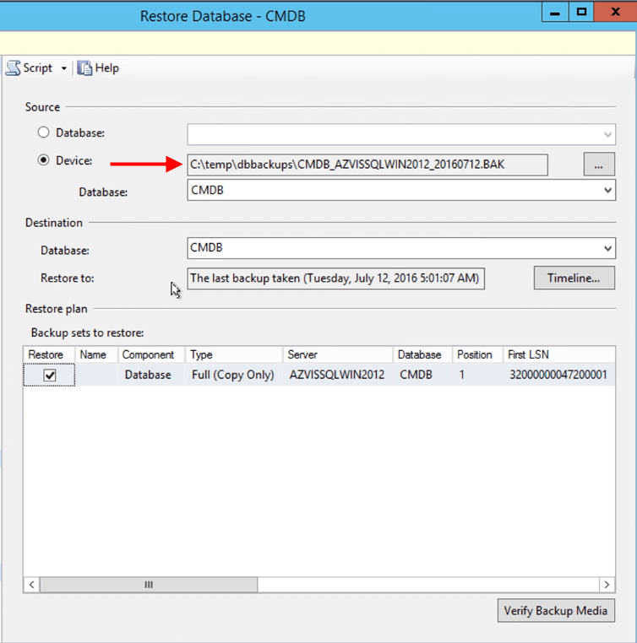This screenshot has height=643, width=637.
Task: Select the Database source radio button
Action: click(x=43, y=132)
